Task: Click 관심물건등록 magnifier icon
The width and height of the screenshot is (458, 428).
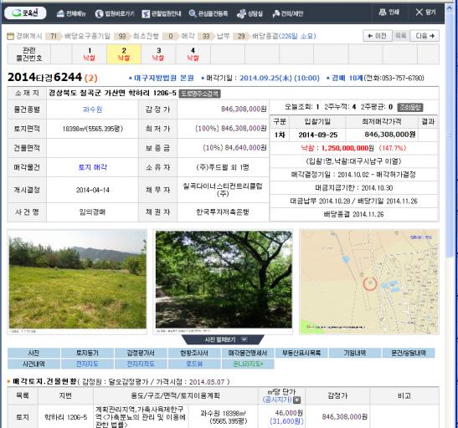Action: pos(193,13)
